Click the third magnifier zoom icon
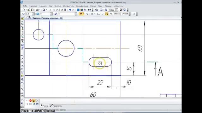The height and width of the screenshot is (113, 202). pos(106,10)
